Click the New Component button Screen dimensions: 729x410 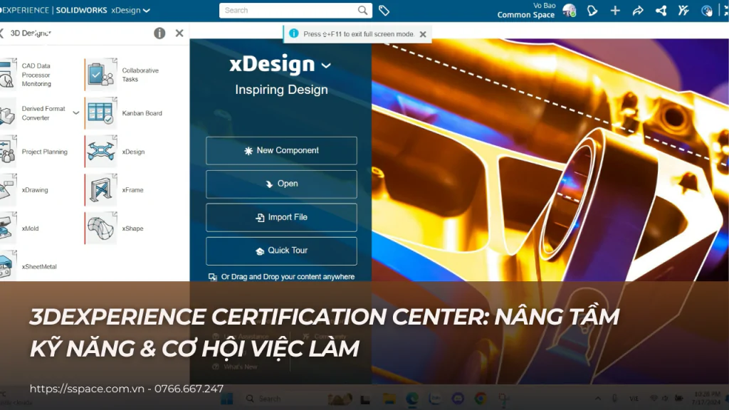[x=281, y=151]
